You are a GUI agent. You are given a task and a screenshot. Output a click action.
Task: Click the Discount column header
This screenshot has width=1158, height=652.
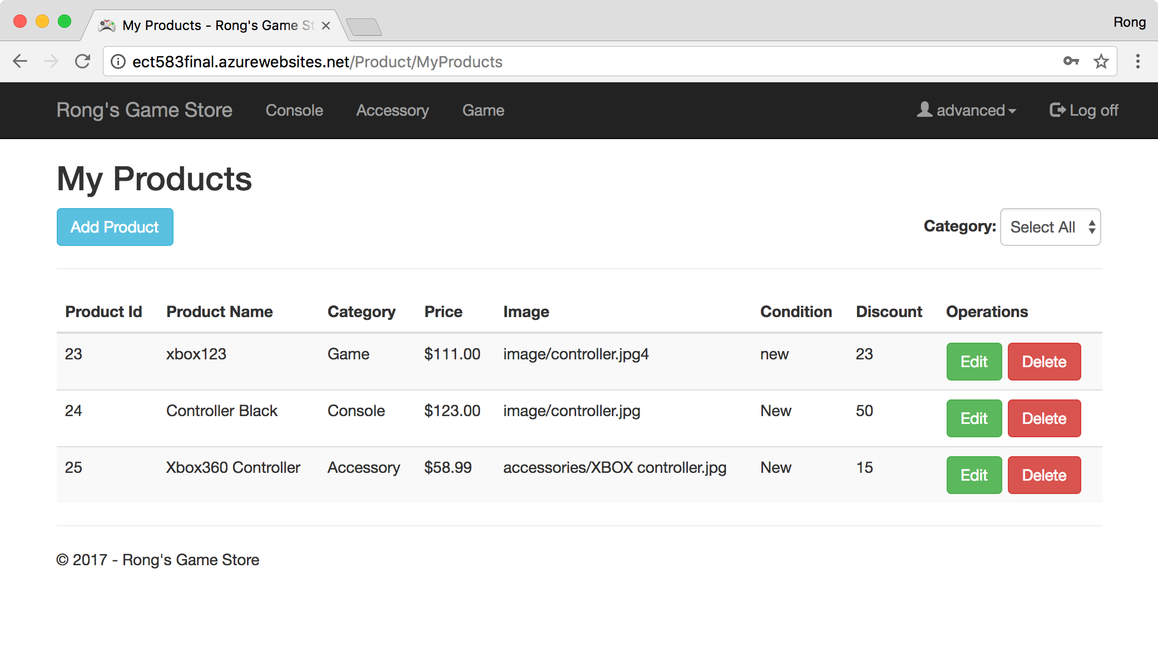pos(889,312)
